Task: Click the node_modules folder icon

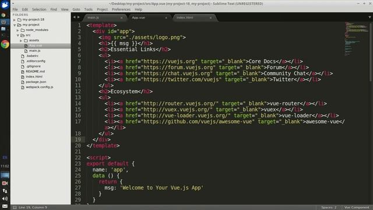Action: (23, 30)
